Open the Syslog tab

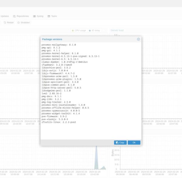tap(38, 16)
